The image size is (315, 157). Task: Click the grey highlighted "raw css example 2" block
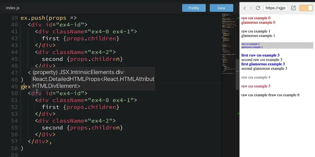[277, 46]
